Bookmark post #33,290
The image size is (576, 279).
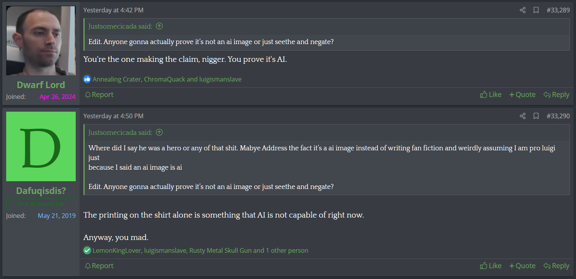point(536,116)
